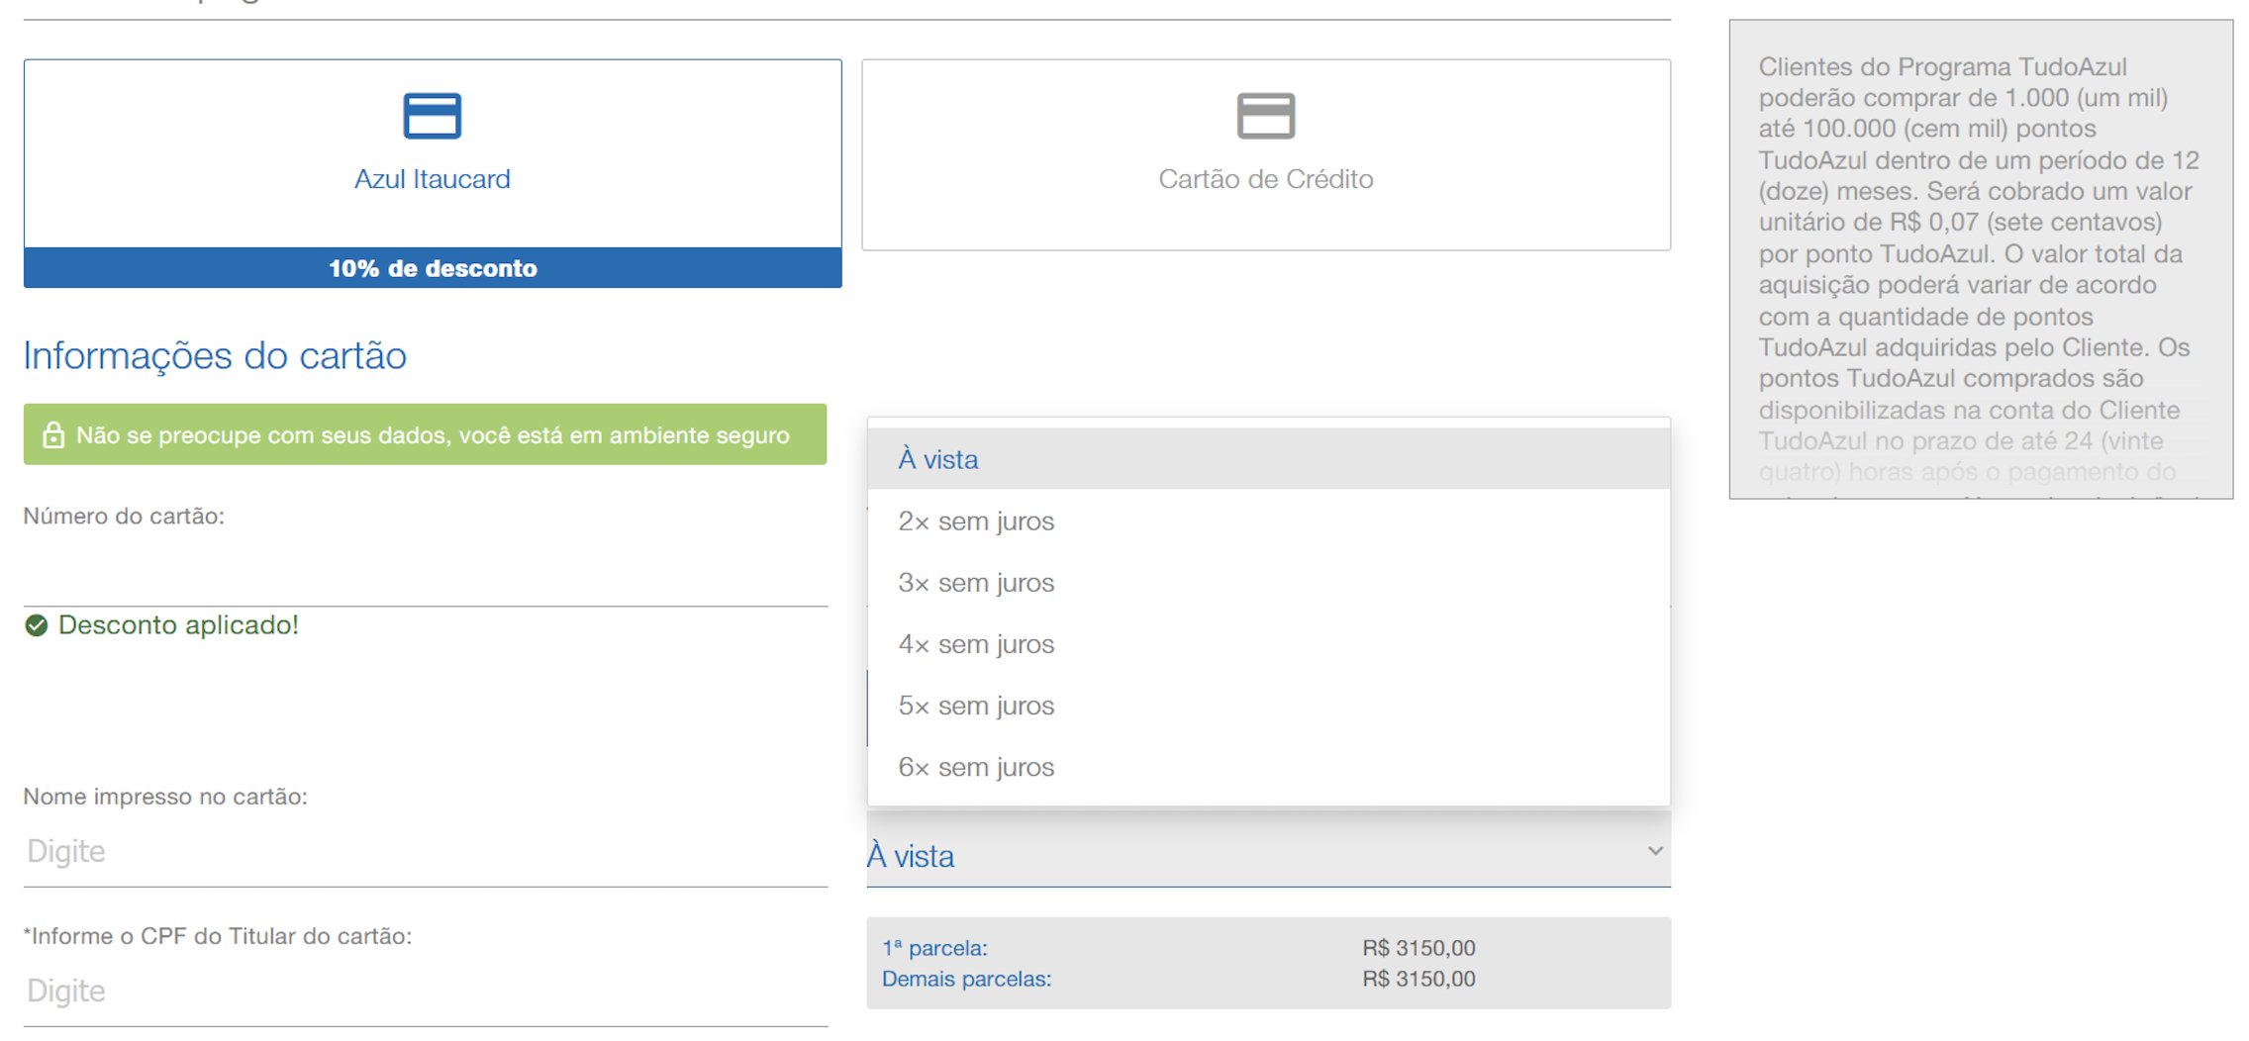2249x1041 pixels.
Task: Select 6x sem juros installment option
Action: [1269, 766]
